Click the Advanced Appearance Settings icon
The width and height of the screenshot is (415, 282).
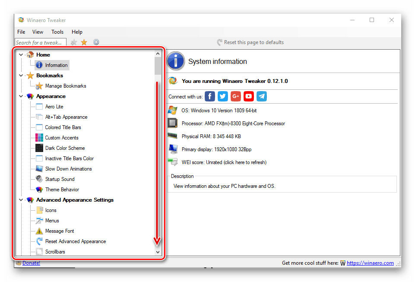coord(30,200)
